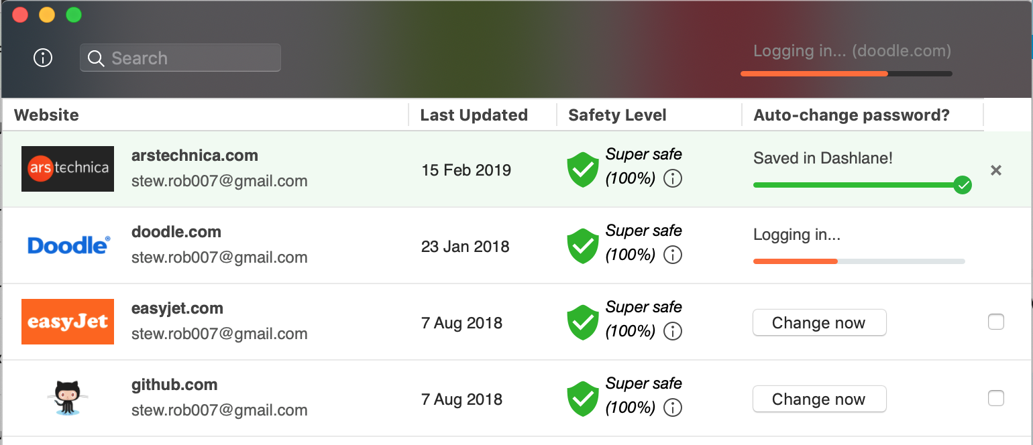Click the info icon beside the search field
Screen dimensions: 1033x445
[x=43, y=58]
